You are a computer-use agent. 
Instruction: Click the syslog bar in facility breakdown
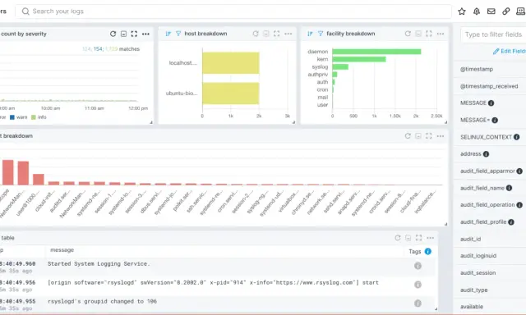[x=340, y=67]
